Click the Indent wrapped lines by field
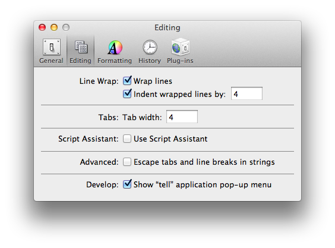 246,93
